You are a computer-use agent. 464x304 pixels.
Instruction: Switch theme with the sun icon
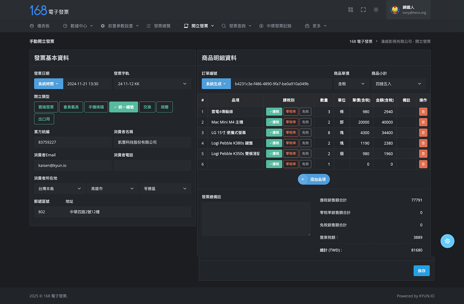click(x=376, y=10)
